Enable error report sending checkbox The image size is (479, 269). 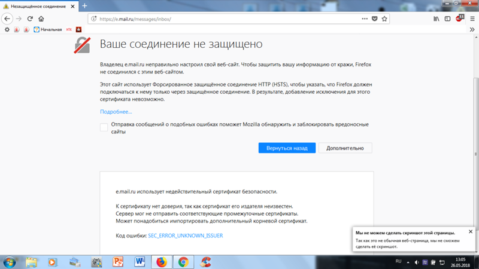[104, 127]
